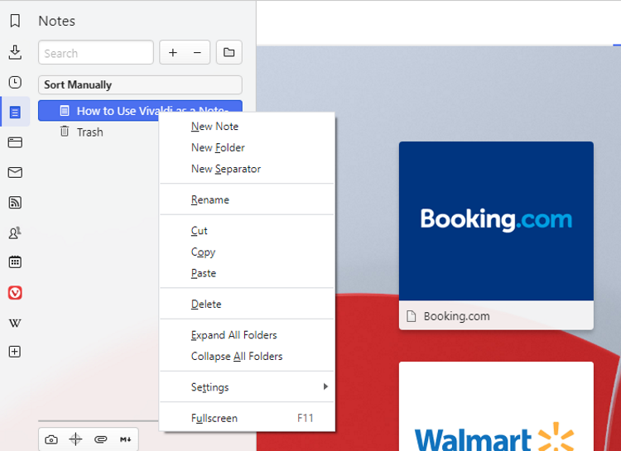The image size is (621, 451).
Task: Open the History panel clock icon
Action: pos(15,83)
